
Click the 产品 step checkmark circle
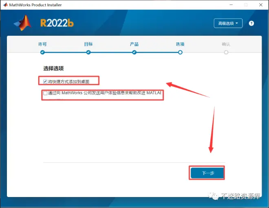coord(134,52)
